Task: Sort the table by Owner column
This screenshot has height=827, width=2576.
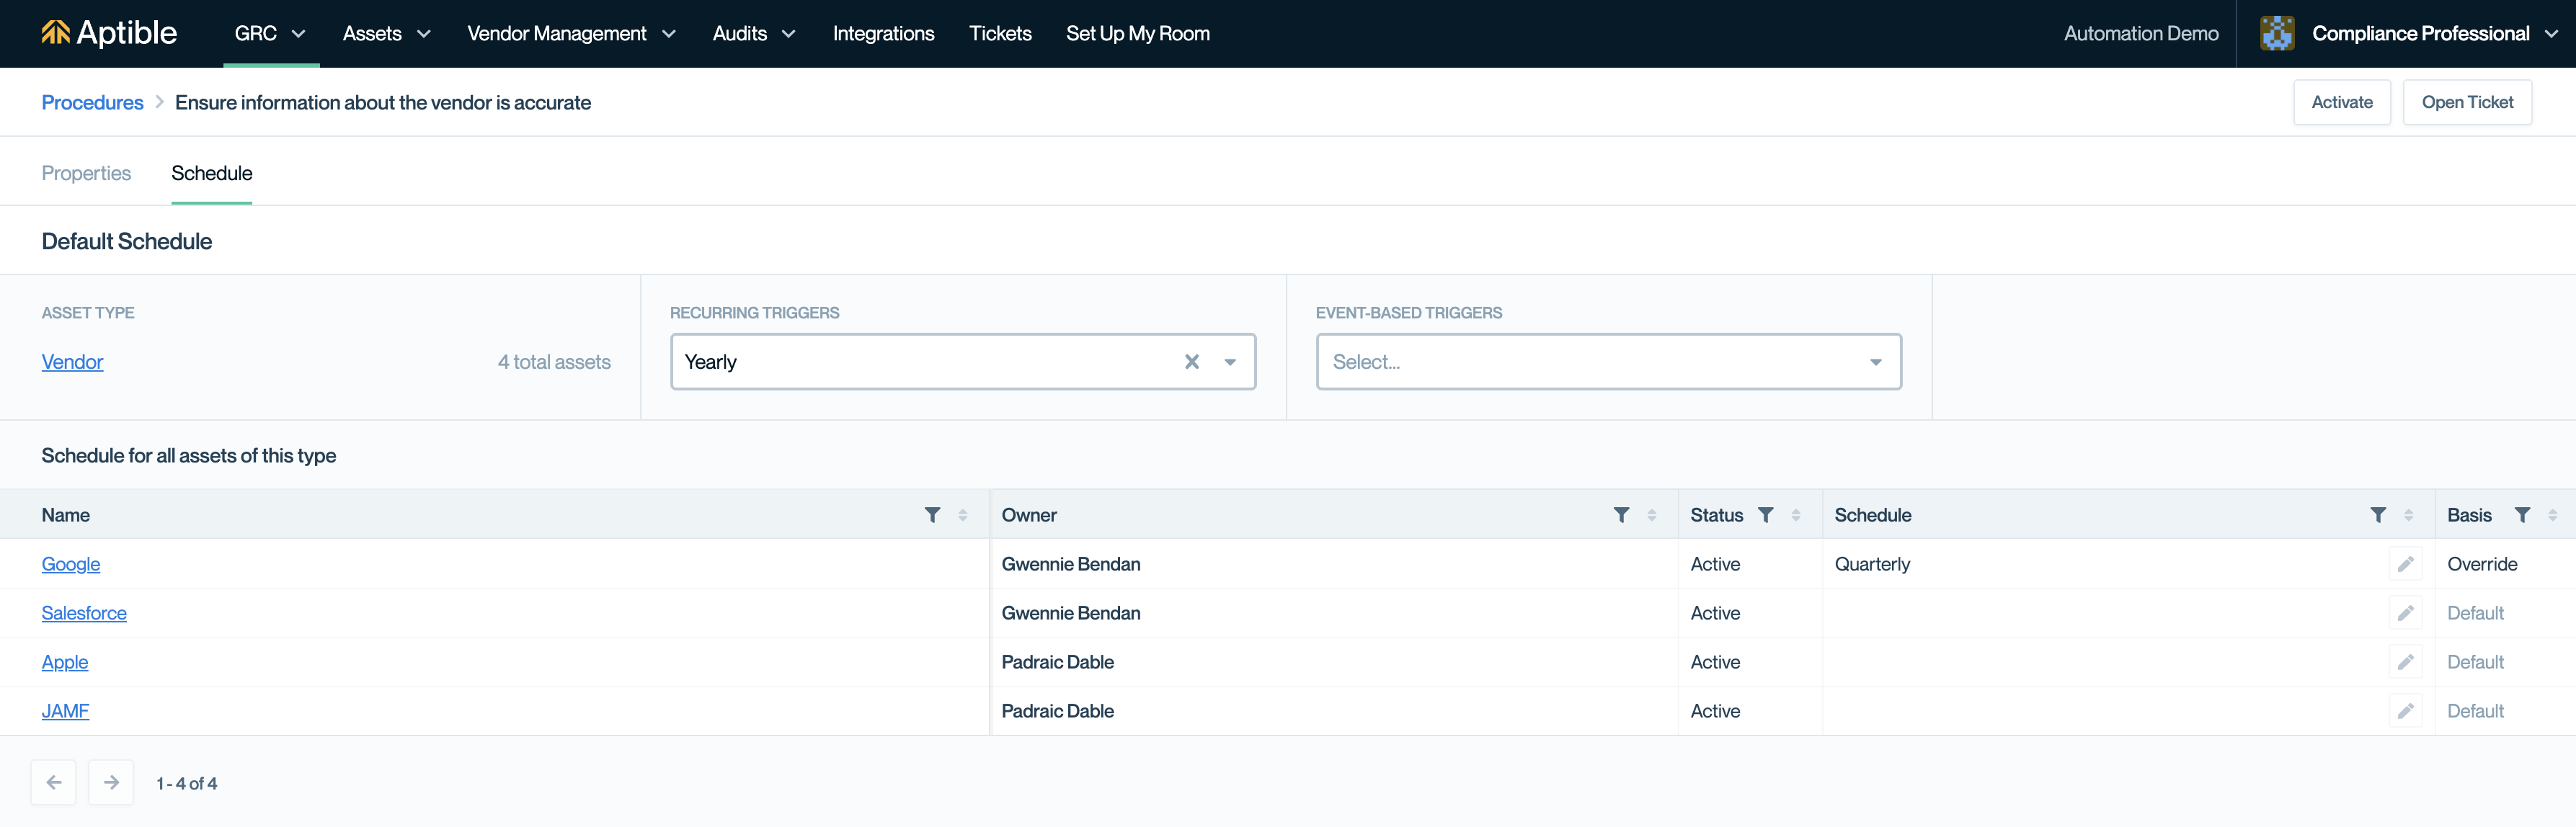Action: 1652,515
